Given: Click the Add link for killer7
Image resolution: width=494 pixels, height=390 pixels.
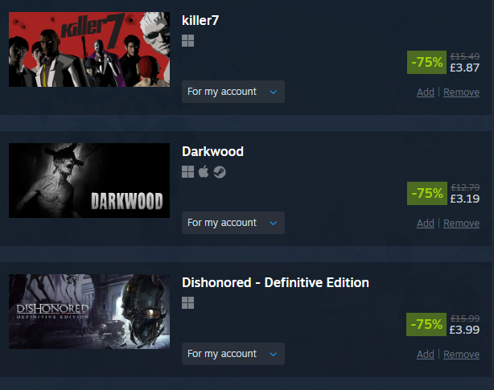Looking at the screenshot, I should (x=426, y=92).
